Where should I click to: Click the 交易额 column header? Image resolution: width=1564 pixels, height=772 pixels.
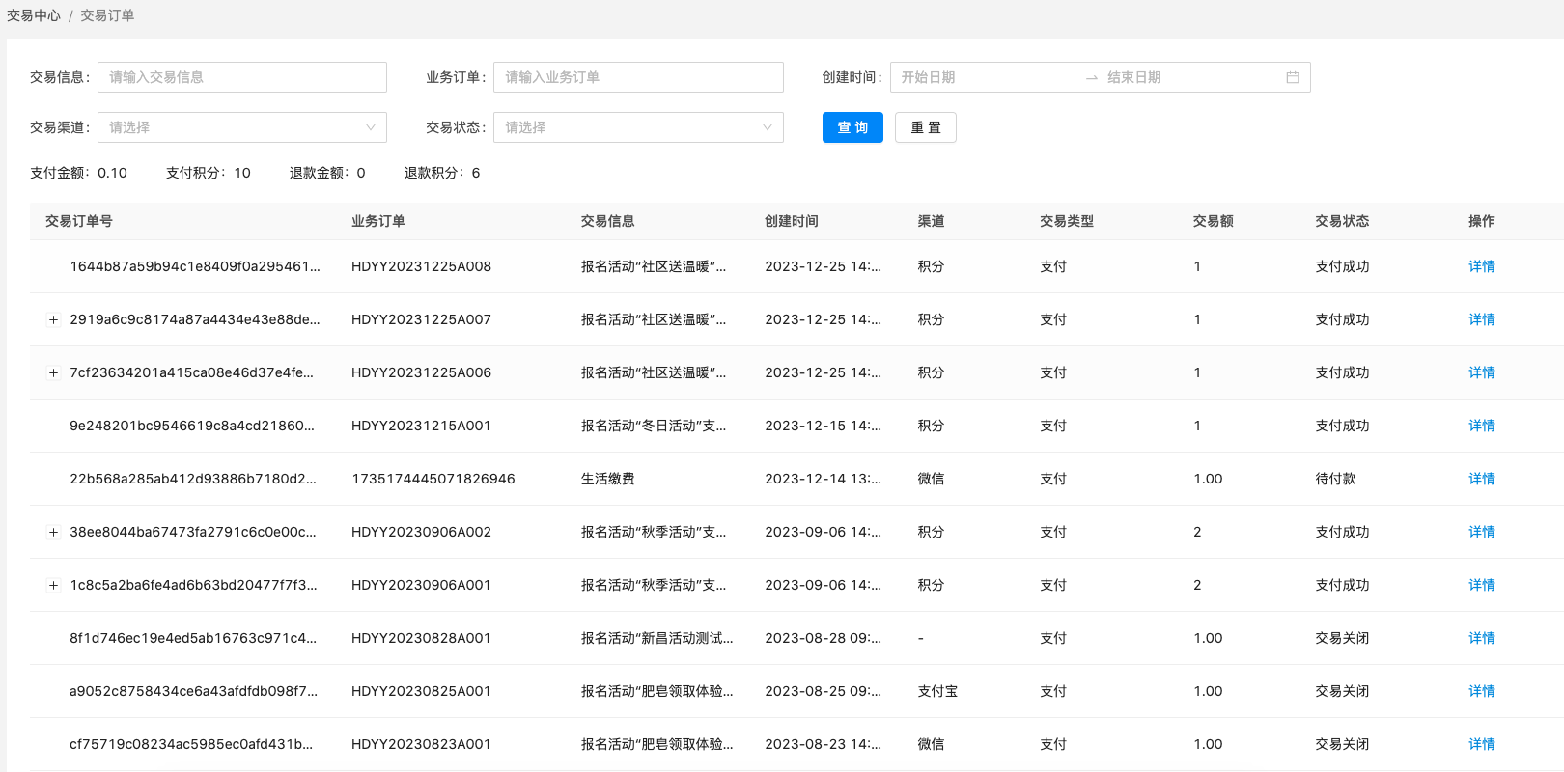tap(1213, 221)
